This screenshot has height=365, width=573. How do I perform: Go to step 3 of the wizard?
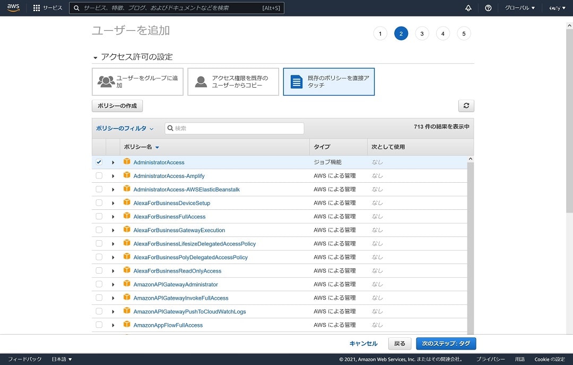422,33
